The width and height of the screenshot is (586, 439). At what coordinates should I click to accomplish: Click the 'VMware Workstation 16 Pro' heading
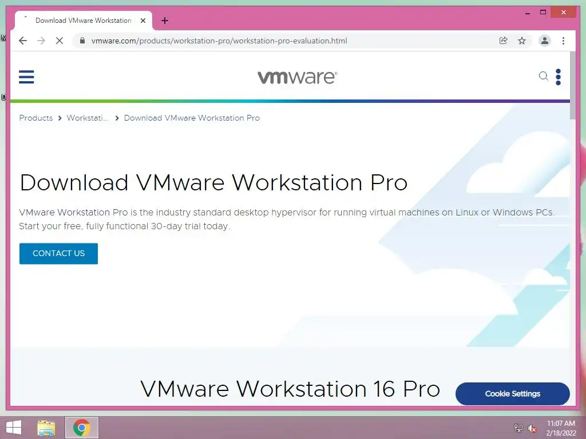click(290, 389)
